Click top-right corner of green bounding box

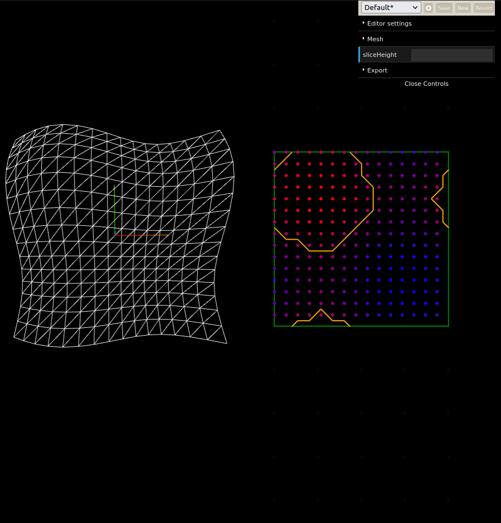pos(448,152)
